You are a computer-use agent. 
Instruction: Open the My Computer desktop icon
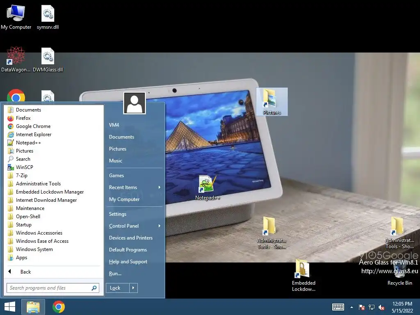[x=16, y=16]
